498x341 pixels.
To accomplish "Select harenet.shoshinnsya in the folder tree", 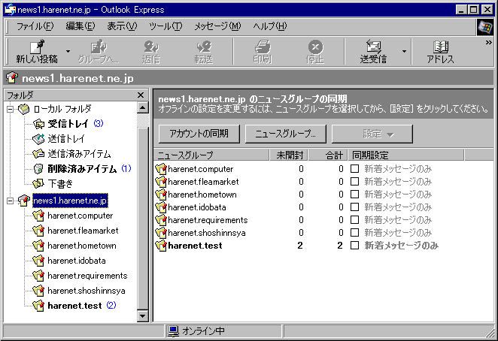I will [87, 291].
